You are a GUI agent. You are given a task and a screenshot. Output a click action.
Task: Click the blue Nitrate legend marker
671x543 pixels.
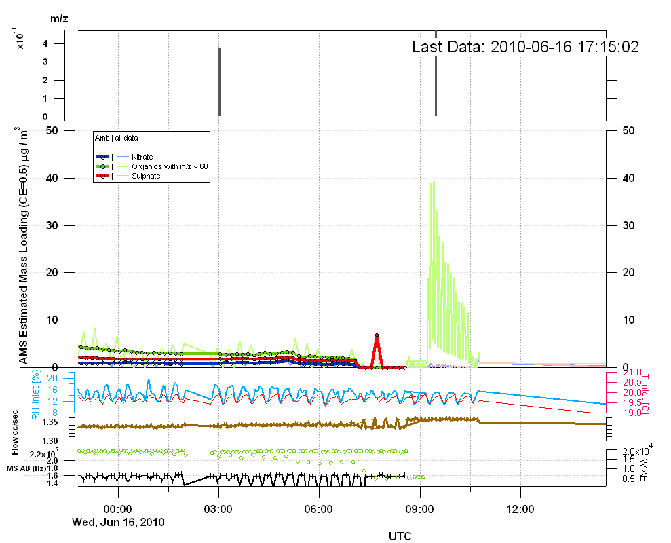coord(102,157)
